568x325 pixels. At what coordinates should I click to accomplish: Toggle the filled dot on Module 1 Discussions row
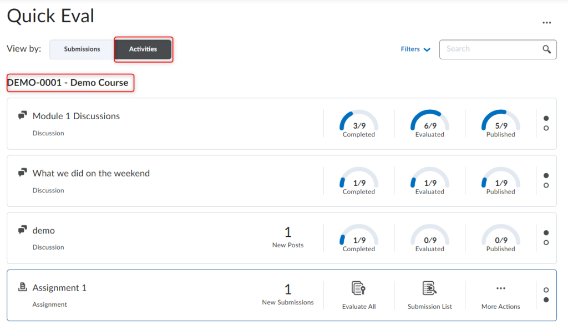coord(546,118)
